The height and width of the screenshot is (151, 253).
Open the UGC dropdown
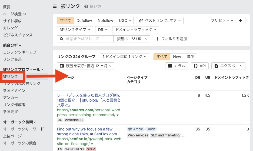click(x=125, y=21)
